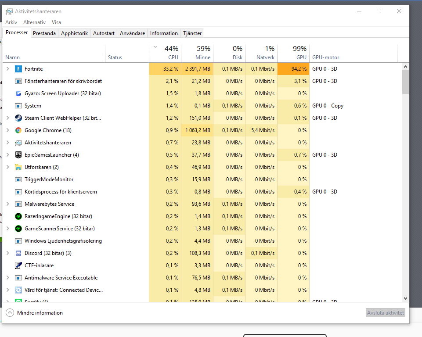Click the Fortnite process icon
This screenshot has height=337, width=422.
coord(18,69)
